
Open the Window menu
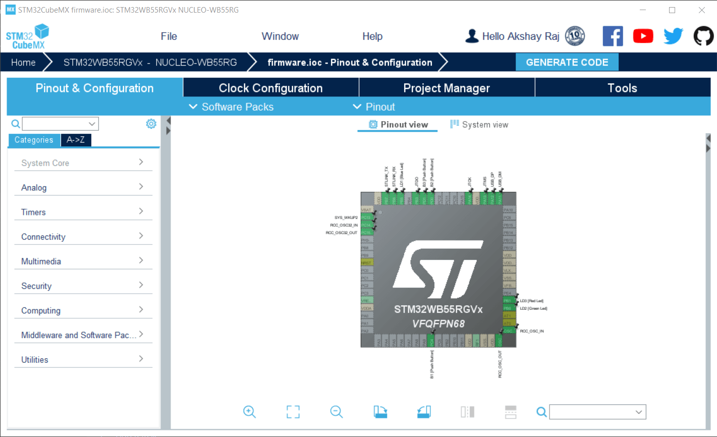point(280,36)
